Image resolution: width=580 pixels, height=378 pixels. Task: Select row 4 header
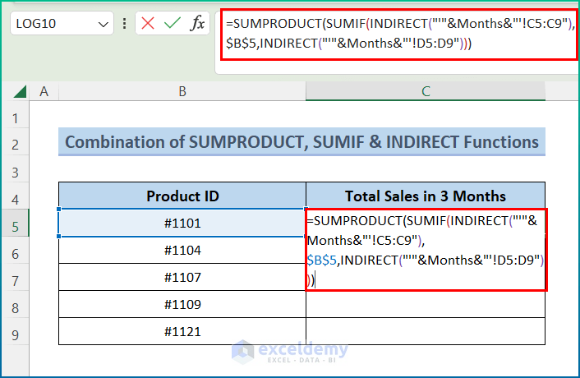click(x=14, y=196)
